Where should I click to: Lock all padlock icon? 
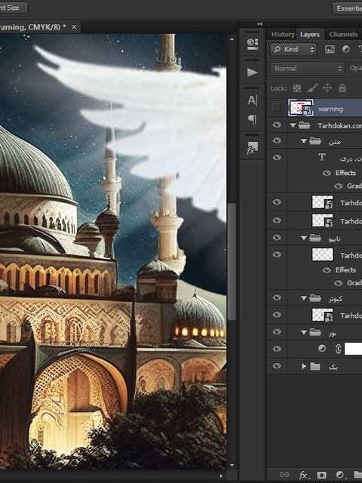click(342, 88)
